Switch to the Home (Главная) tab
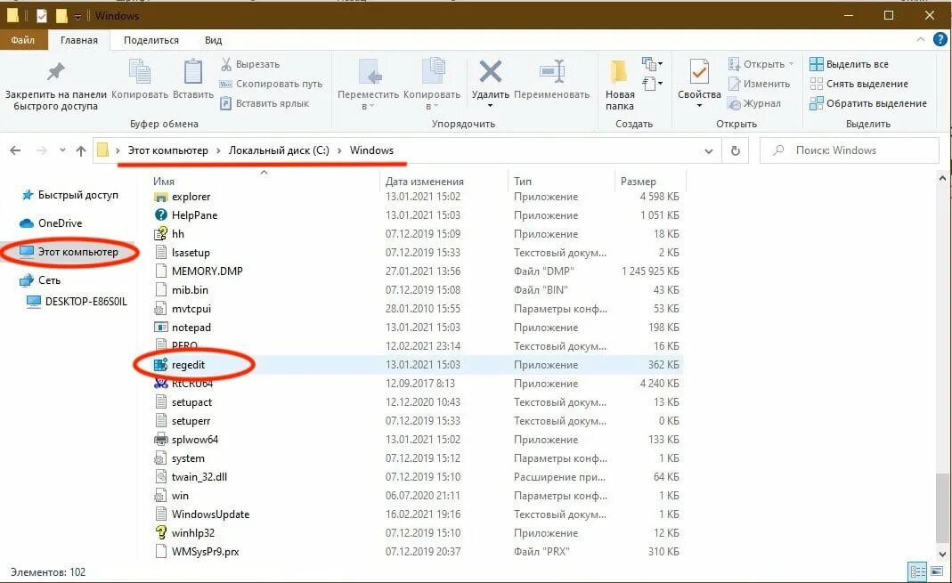The height and width of the screenshot is (583, 952). 79,40
